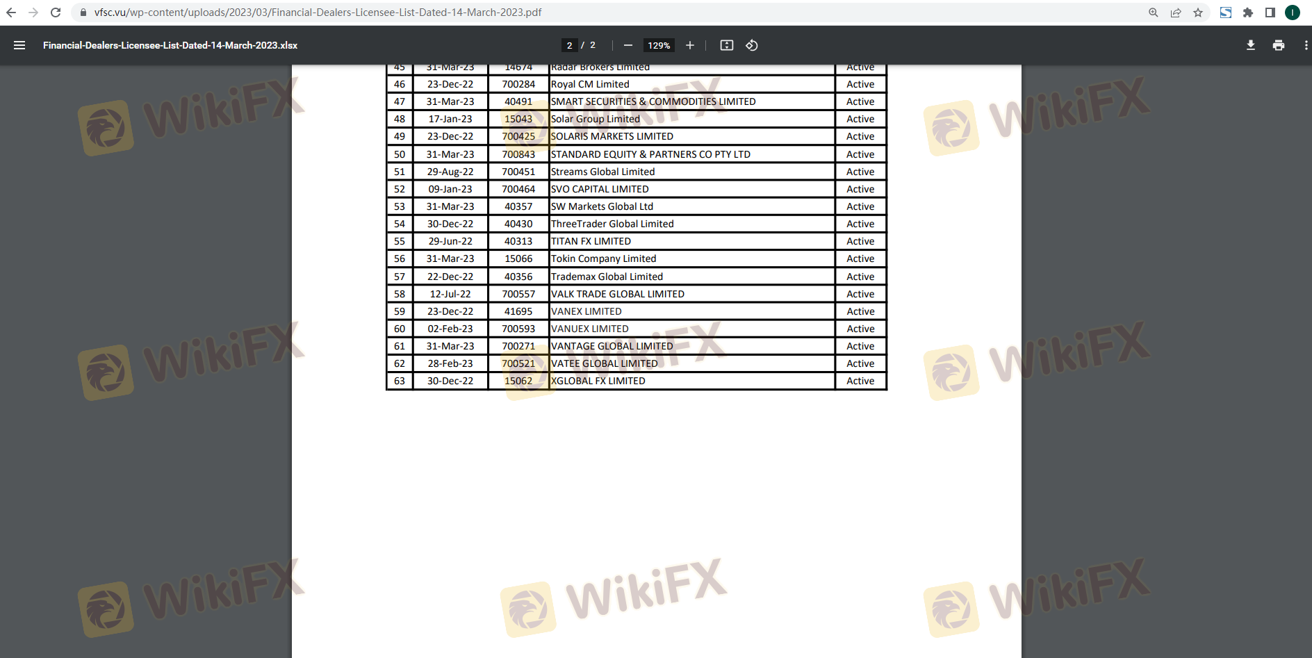Screen dimensions: 1312x658
Task: Open the browser zoom magnifier in address bar
Action: 1154,13
